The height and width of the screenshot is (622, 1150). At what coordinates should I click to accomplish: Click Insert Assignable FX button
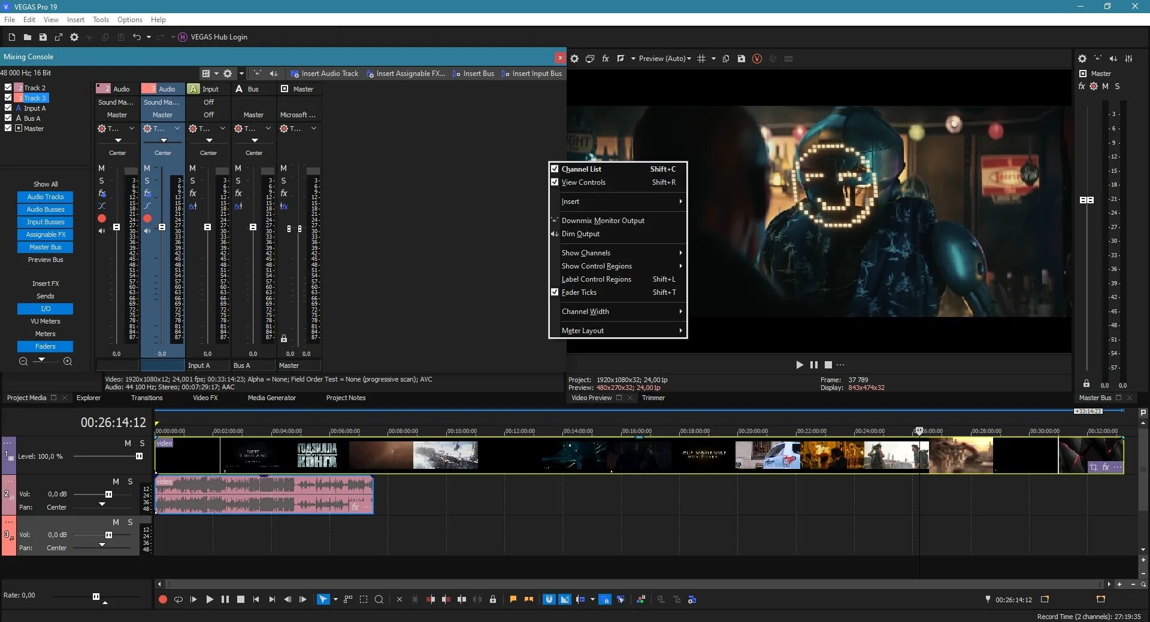tap(406, 74)
